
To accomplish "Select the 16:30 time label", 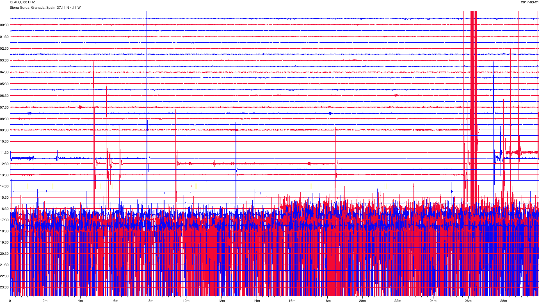I will tap(4, 209).
